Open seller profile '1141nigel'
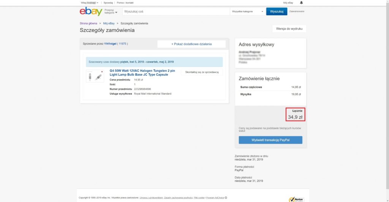This screenshot has width=389, height=202. (x=110, y=44)
